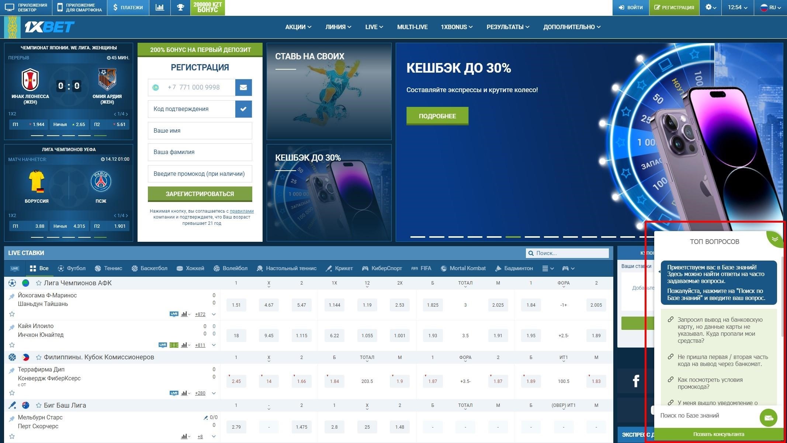Screen dimensions: 787x443
Task: Expand markets chevron for Террафирма Дип row
Action: 214,393
